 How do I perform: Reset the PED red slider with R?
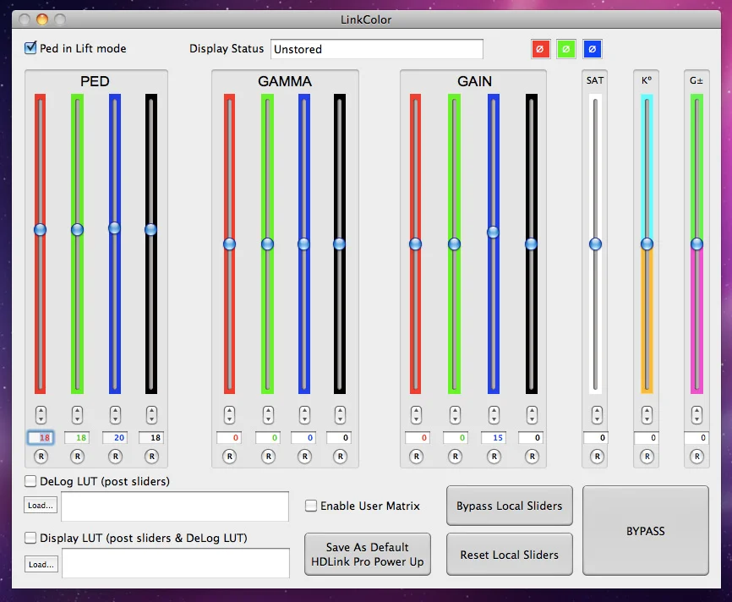point(41,457)
